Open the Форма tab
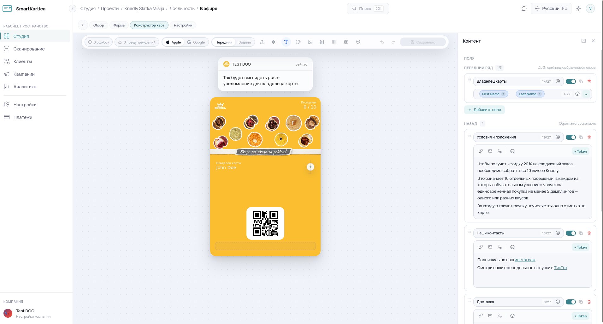This screenshot has height=324, width=603. click(119, 25)
